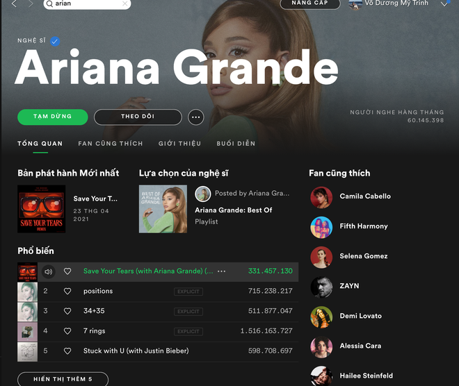Open the Fifth Harmony name link
Image resolution: width=459 pixels, height=386 pixels.
click(364, 226)
